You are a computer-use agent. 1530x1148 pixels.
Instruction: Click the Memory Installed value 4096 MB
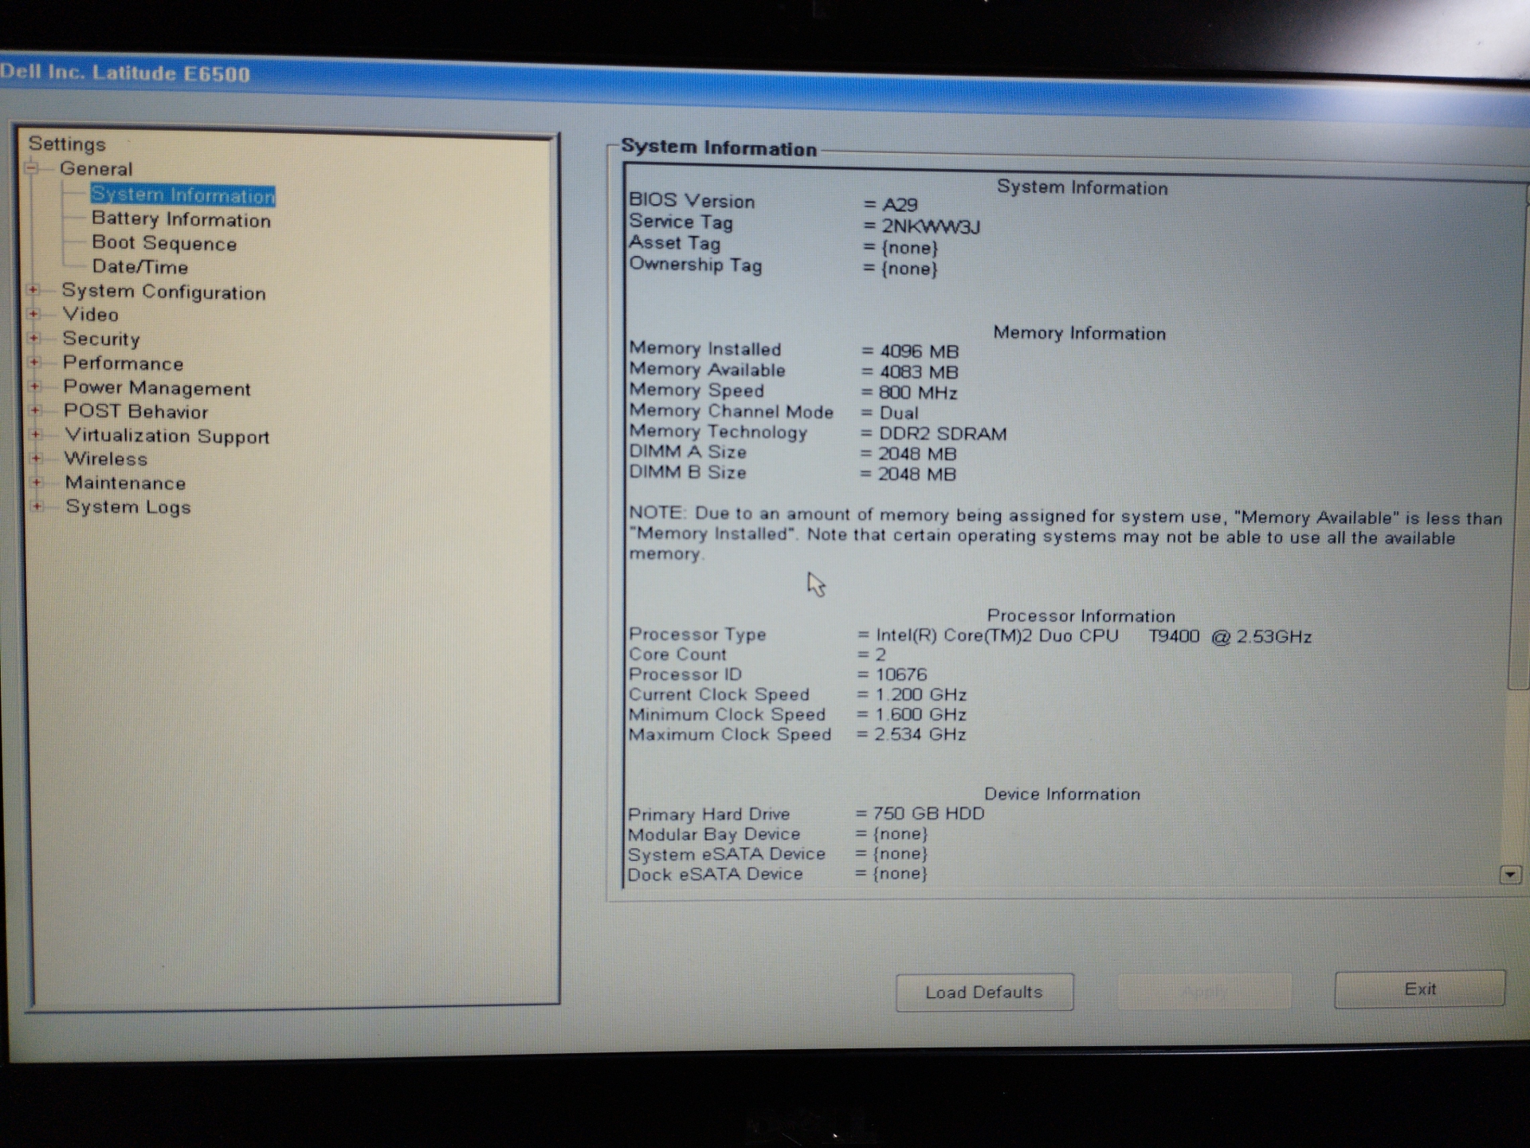[x=919, y=352]
